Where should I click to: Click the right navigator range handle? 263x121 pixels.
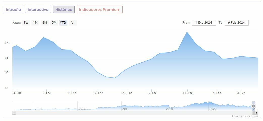[x=255, y=106]
